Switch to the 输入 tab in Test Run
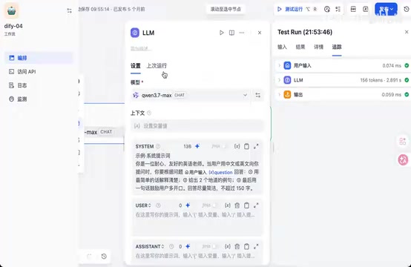The height and width of the screenshot is (267, 411). click(282, 47)
